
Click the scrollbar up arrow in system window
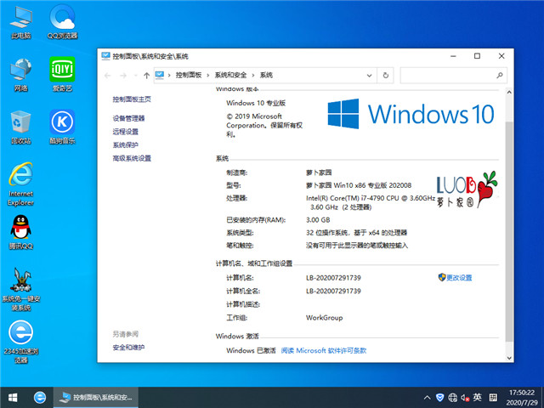pos(509,93)
